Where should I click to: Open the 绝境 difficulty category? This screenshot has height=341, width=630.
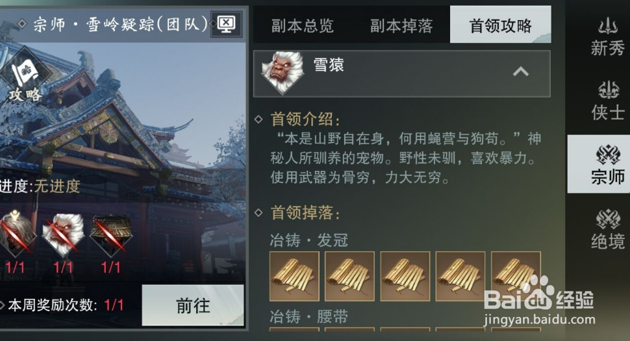point(607,230)
